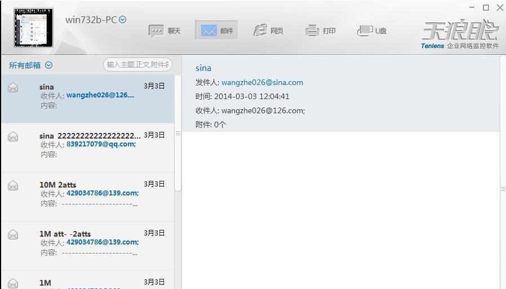Open the USB disk (U盘) tab
506x289 pixels.
(372, 30)
